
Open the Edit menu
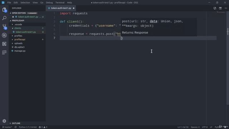(x=16, y=3)
